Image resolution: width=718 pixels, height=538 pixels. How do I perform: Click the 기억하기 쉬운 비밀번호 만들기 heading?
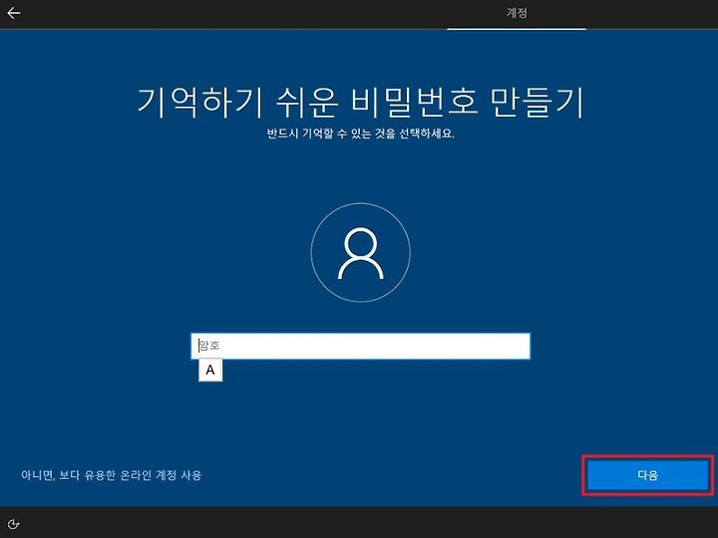pos(360,102)
